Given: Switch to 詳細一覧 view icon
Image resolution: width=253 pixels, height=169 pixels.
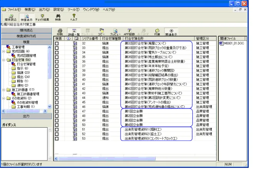Looking at the screenshot, I should coord(74,32).
